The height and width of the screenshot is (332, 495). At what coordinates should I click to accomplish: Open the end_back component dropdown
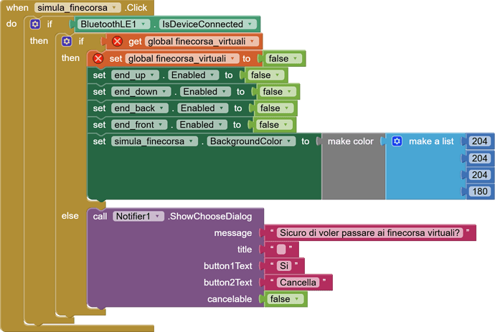(x=139, y=108)
